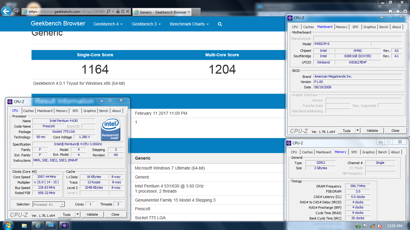
Task: Click the CAS# Latency value 4.0 clocks
Action: click(x=358, y=197)
